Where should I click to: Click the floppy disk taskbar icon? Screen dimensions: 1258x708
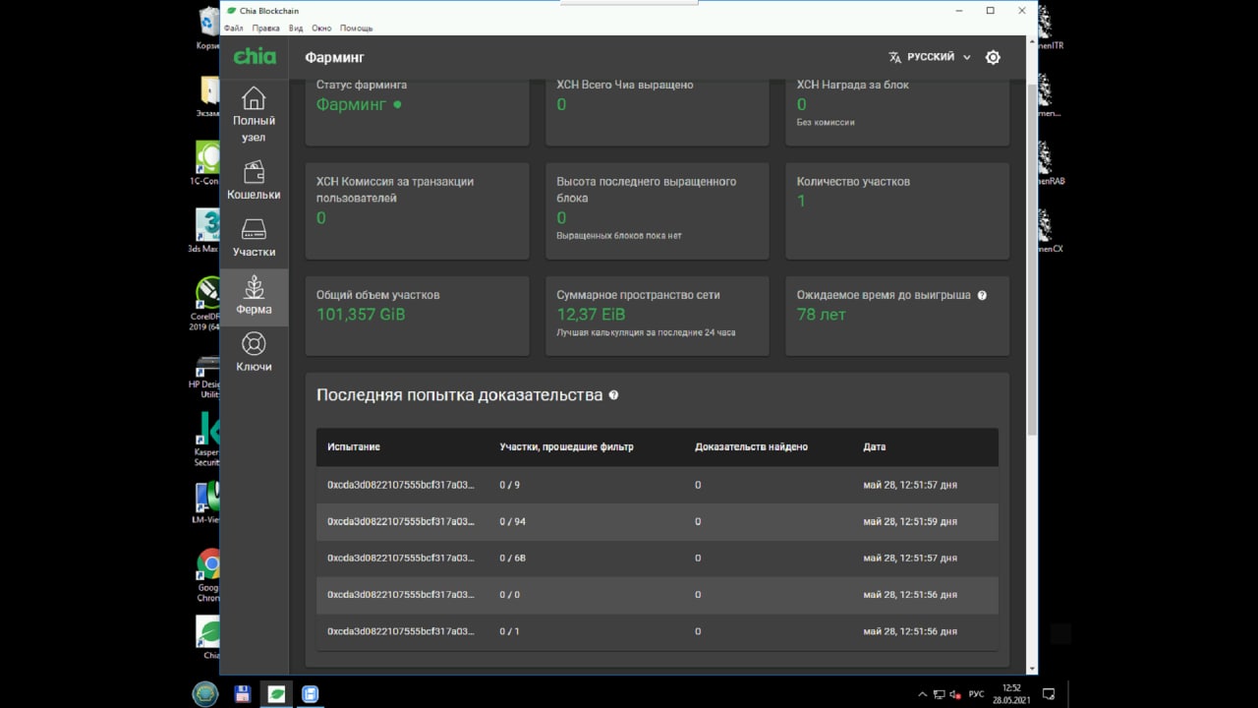pos(243,693)
